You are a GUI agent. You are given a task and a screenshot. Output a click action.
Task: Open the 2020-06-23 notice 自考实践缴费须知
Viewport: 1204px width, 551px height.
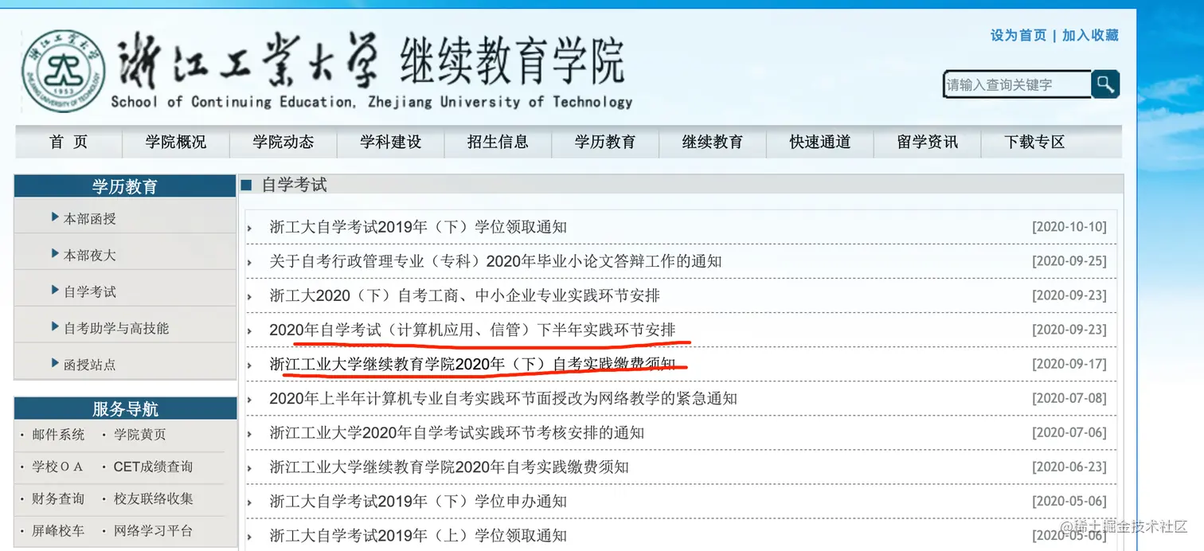449,467
